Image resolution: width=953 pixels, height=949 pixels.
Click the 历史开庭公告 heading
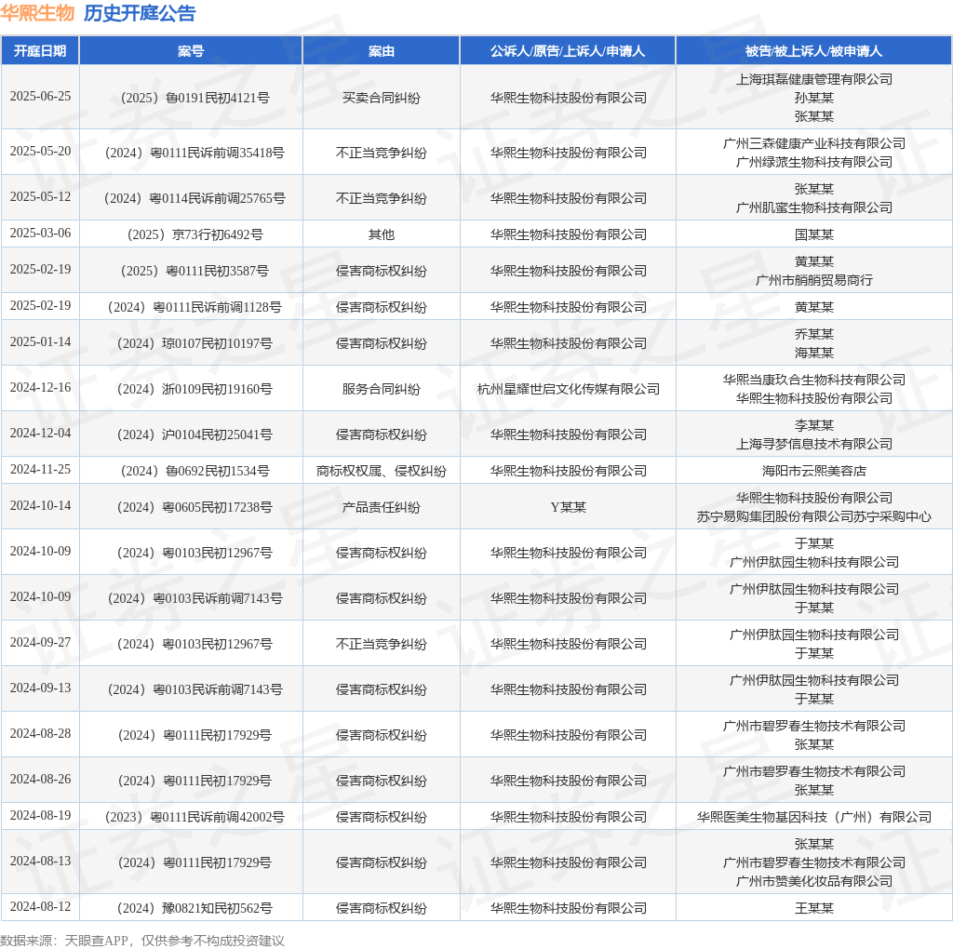pyautogui.click(x=140, y=13)
